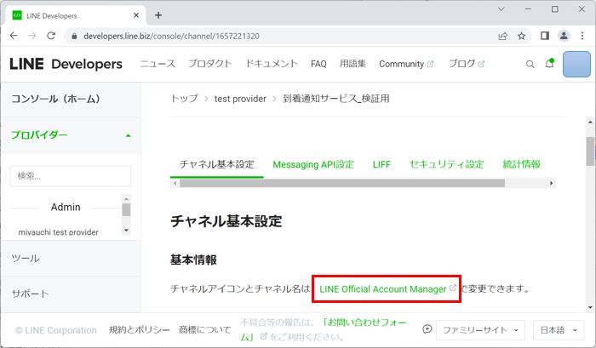Viewport: 596px width, 348px height.
Task: Click the content scrollbar up arrow
Action: click(x=590, y=122)
